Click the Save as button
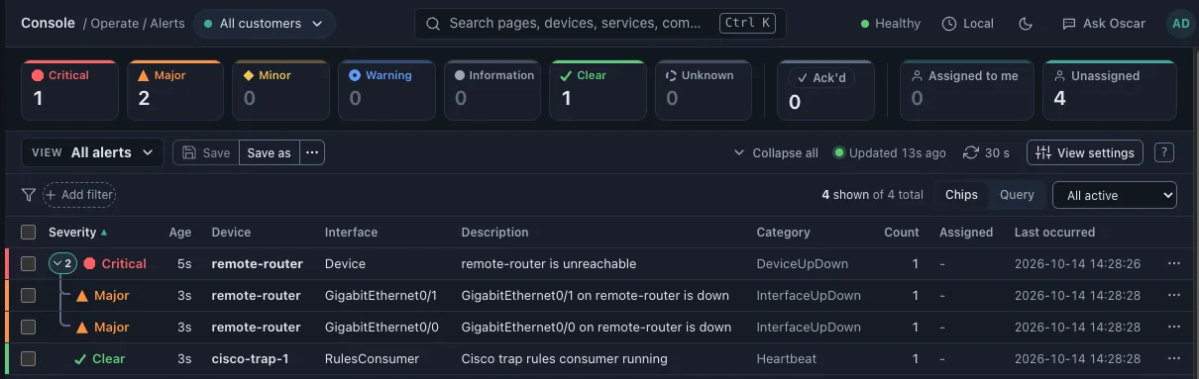 (269, 152)
